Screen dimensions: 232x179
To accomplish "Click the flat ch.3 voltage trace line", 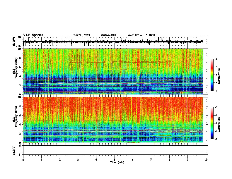I will (x=113, y=150).
